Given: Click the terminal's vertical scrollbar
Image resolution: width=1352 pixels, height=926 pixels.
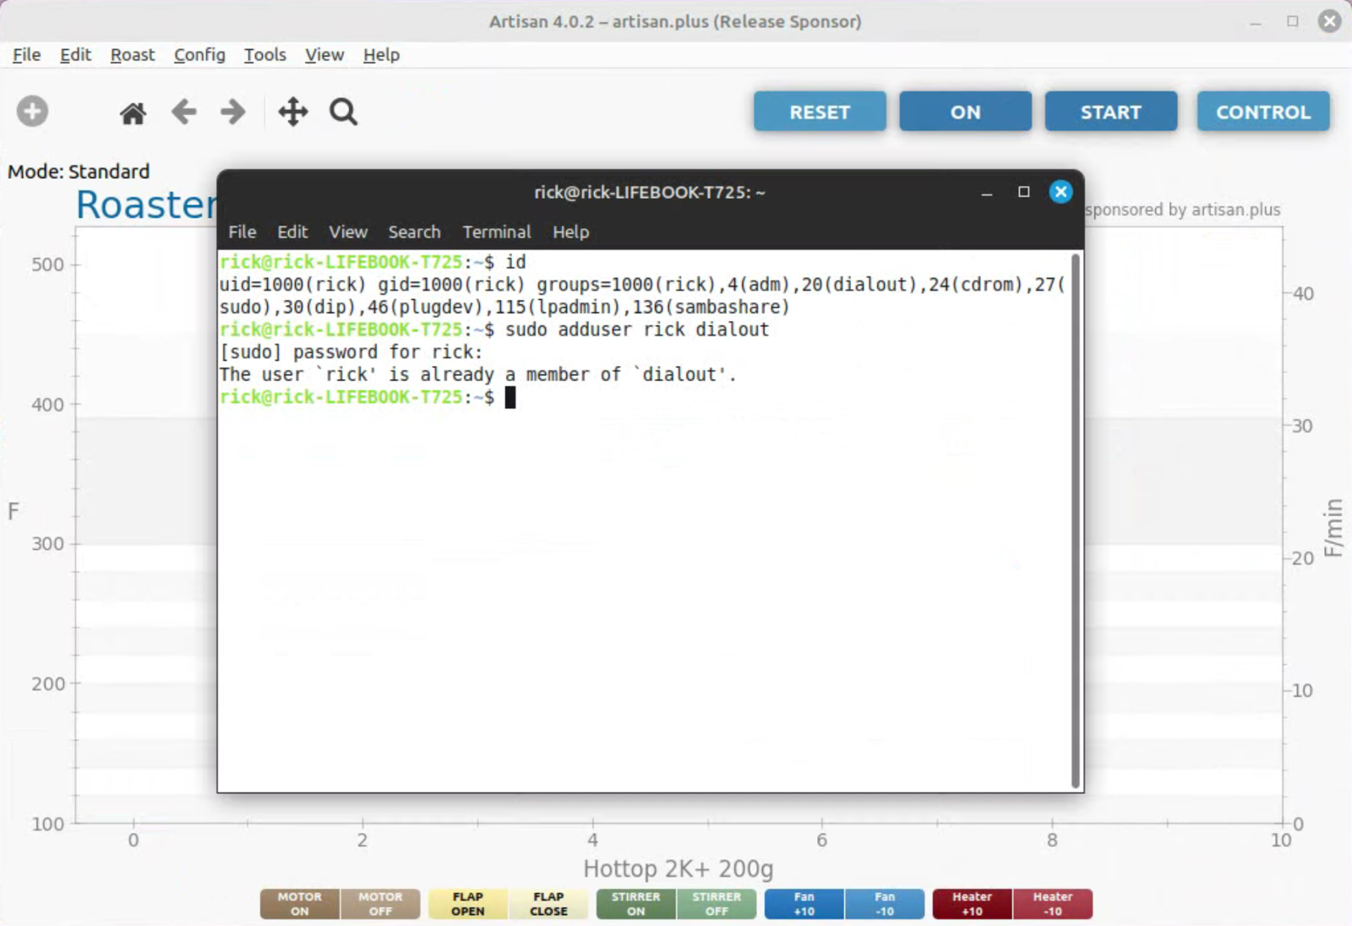Looking at the screenshot, I should click(x=1075, y=520).
